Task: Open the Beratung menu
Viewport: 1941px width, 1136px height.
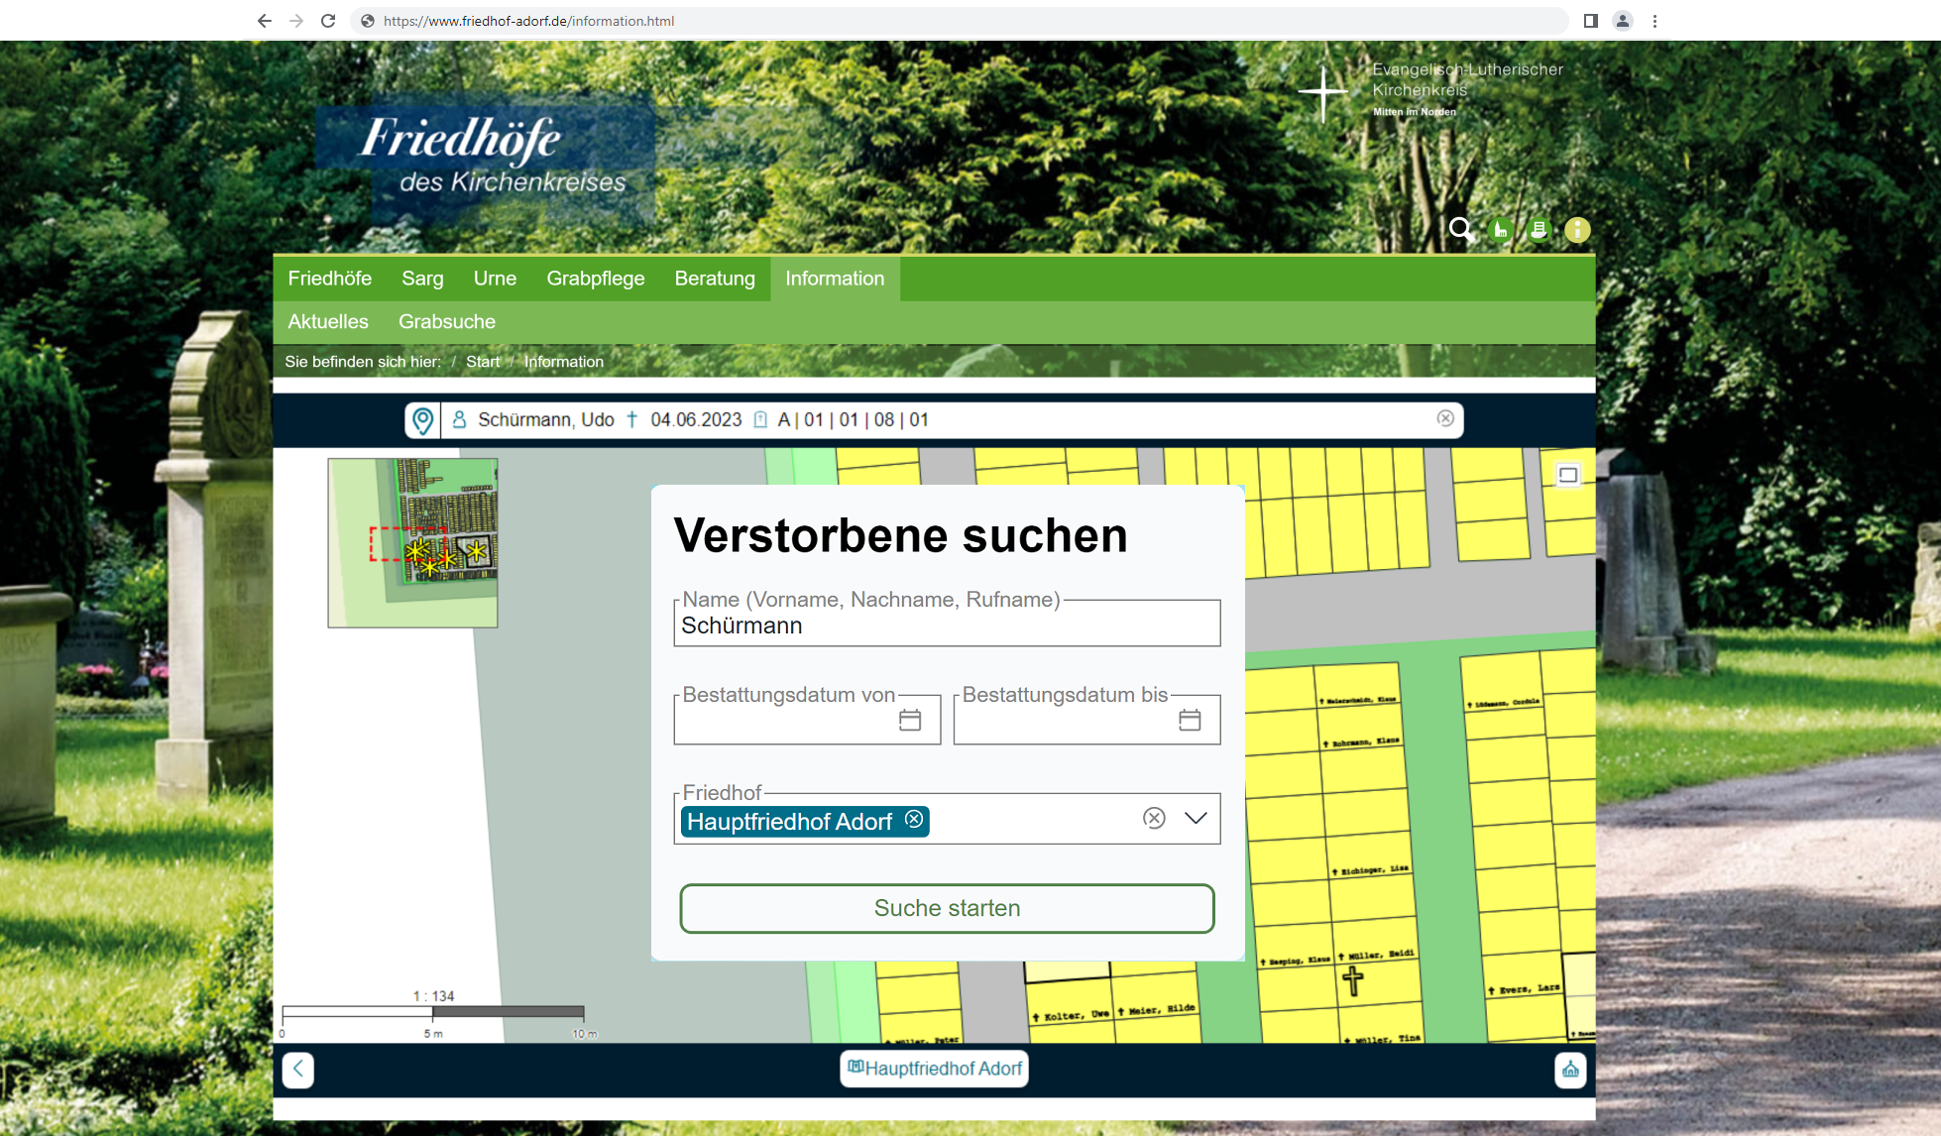Action: click(715, 279)
